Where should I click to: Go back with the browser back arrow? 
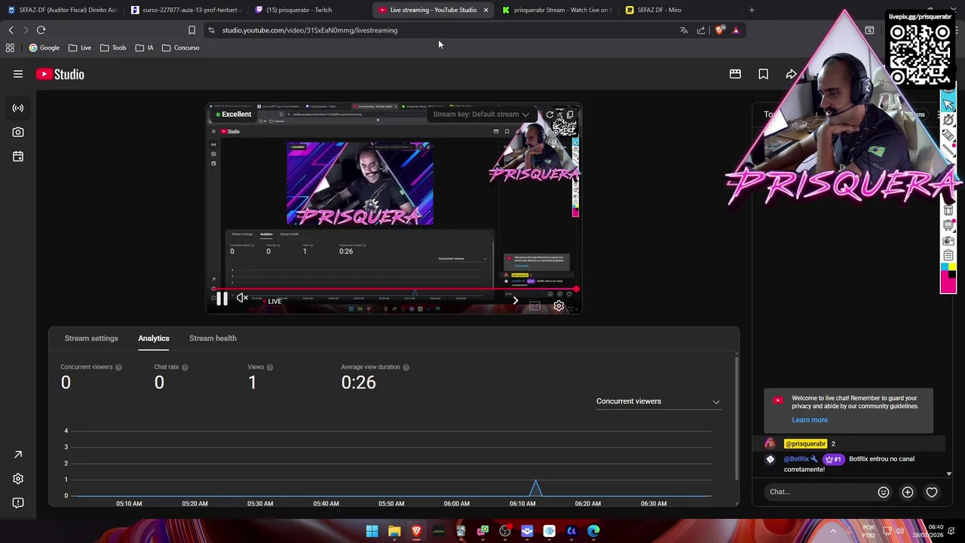pos(11,30)
